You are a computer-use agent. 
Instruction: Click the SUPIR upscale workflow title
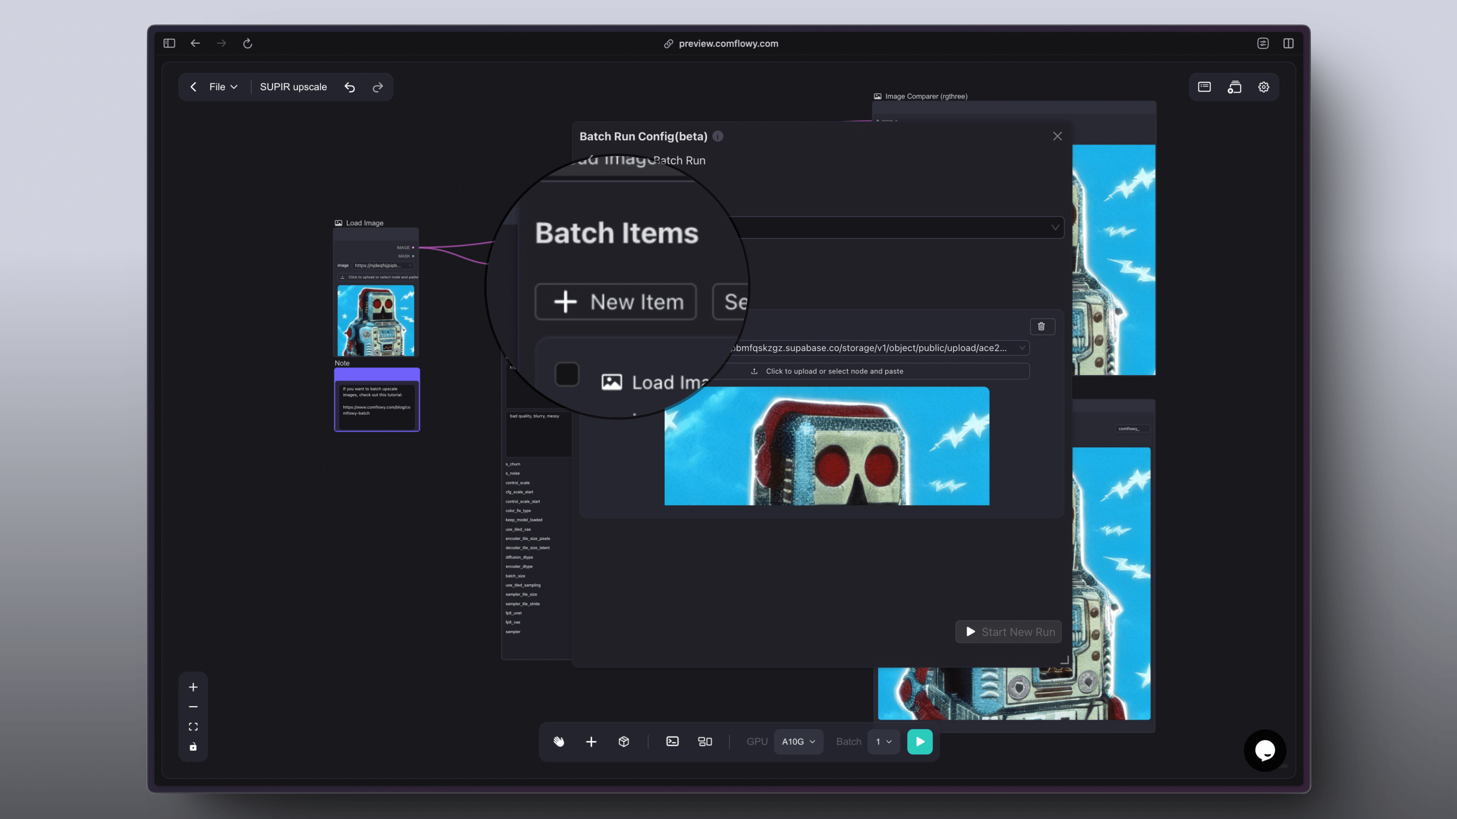(293, 87)
